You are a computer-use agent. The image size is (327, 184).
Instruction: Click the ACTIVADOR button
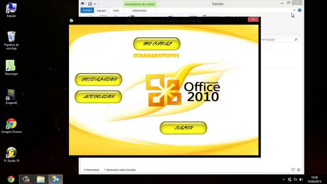[98, 97]
